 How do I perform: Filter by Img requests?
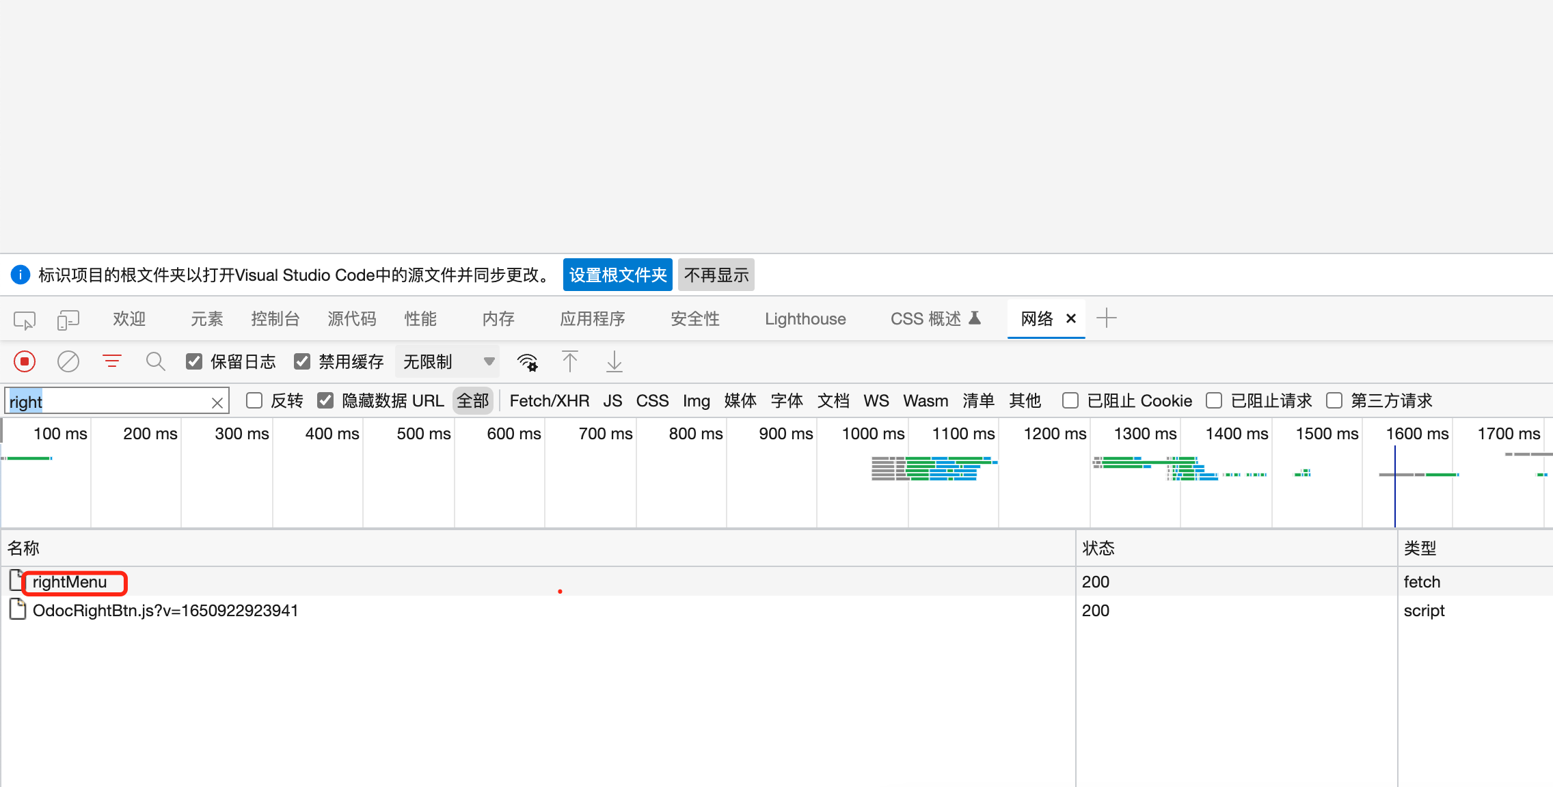(697, 400)
